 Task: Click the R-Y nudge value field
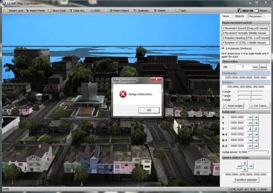237,140
